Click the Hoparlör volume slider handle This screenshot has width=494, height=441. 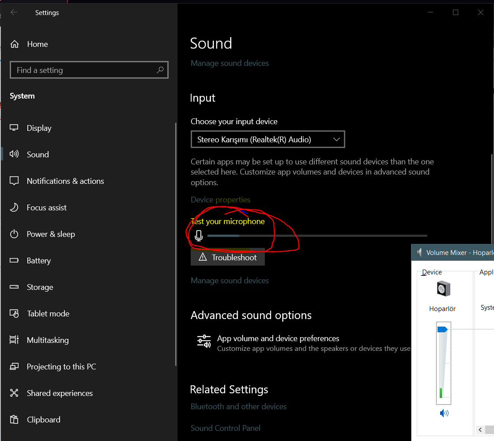click(x=442, y=329)
